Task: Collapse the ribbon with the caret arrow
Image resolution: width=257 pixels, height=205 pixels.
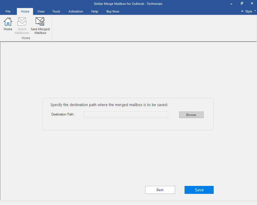Action: (x=242, y=11)
